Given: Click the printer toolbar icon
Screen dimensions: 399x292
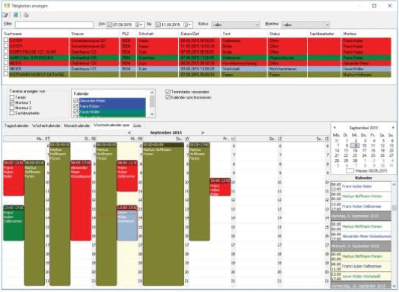Looking at the screenshot, I should point(25,15).
